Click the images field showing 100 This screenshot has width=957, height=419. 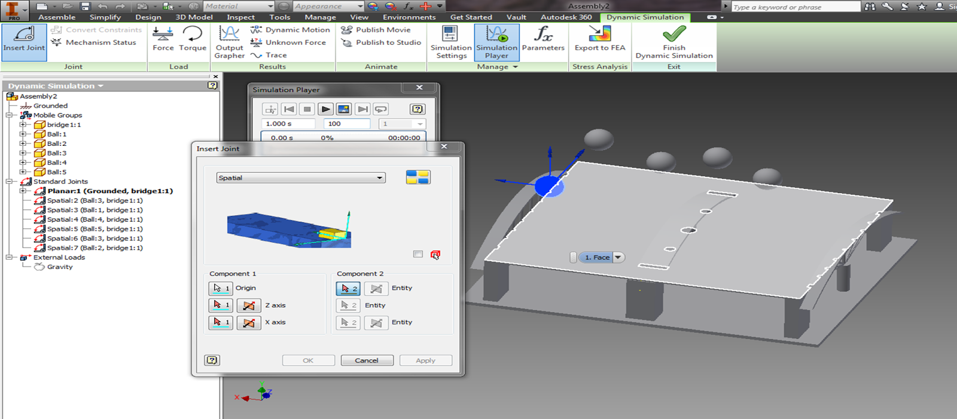(x=347, y=124)
